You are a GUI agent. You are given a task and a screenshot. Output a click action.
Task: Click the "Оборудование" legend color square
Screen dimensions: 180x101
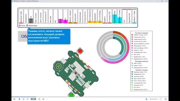click(132, 46)
